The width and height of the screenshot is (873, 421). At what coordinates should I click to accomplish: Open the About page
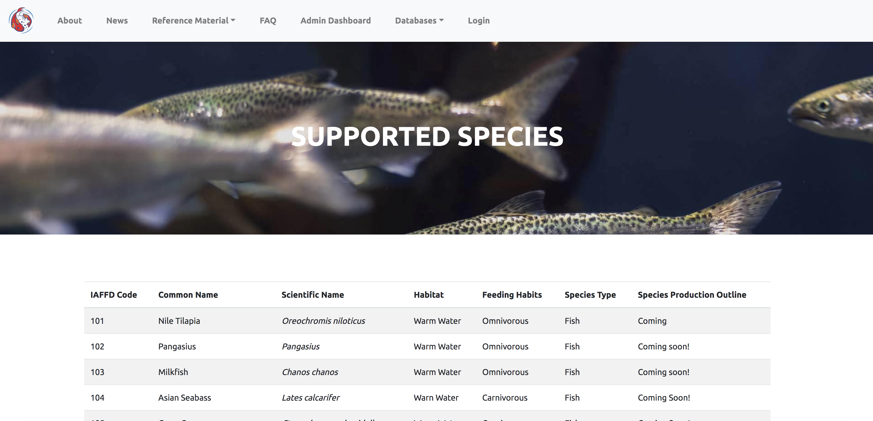pyautogui.click(x=69, y=21)
